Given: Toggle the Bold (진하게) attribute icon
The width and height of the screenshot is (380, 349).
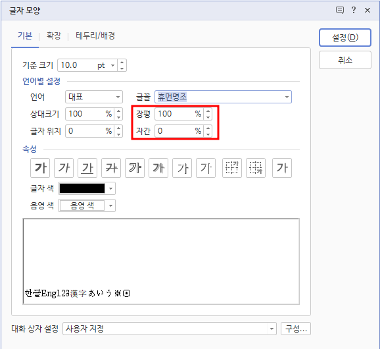Looking at the screenshot, I should (x=40, y=168).
